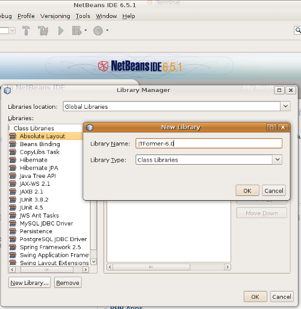Click the Clean and Build Project icon
Viewport: 301px width, 309px height.
click(43, 31)
